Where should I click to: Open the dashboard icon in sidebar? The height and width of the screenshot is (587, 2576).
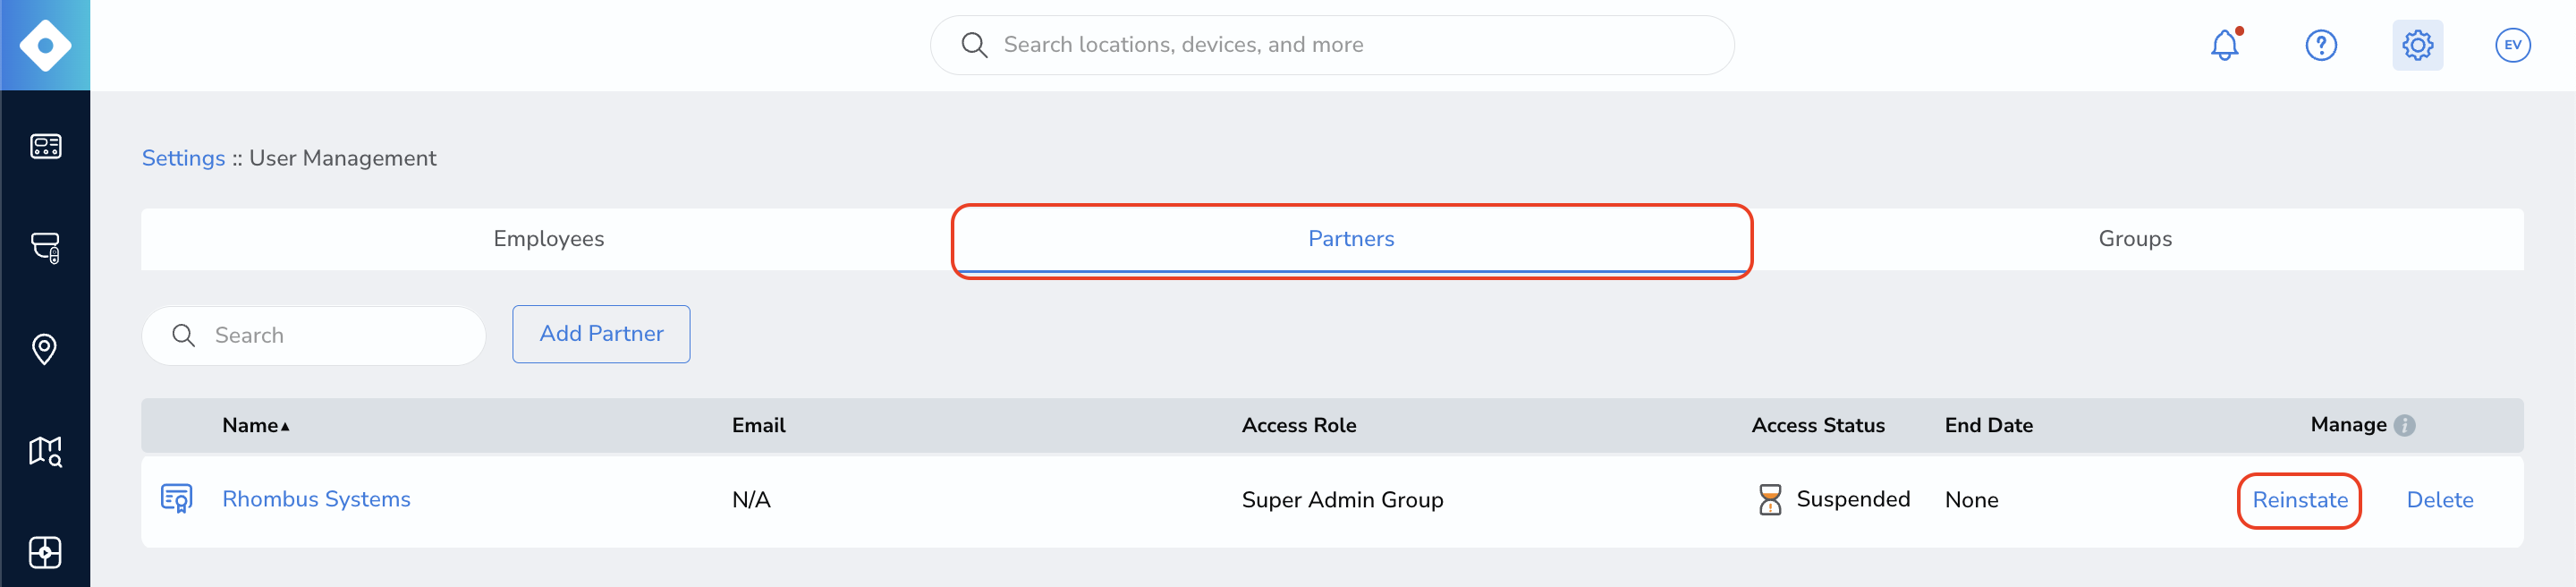pyautogui.click(x=45, y=146)
